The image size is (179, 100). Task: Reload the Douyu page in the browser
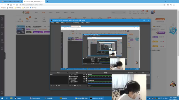point(8,5)
